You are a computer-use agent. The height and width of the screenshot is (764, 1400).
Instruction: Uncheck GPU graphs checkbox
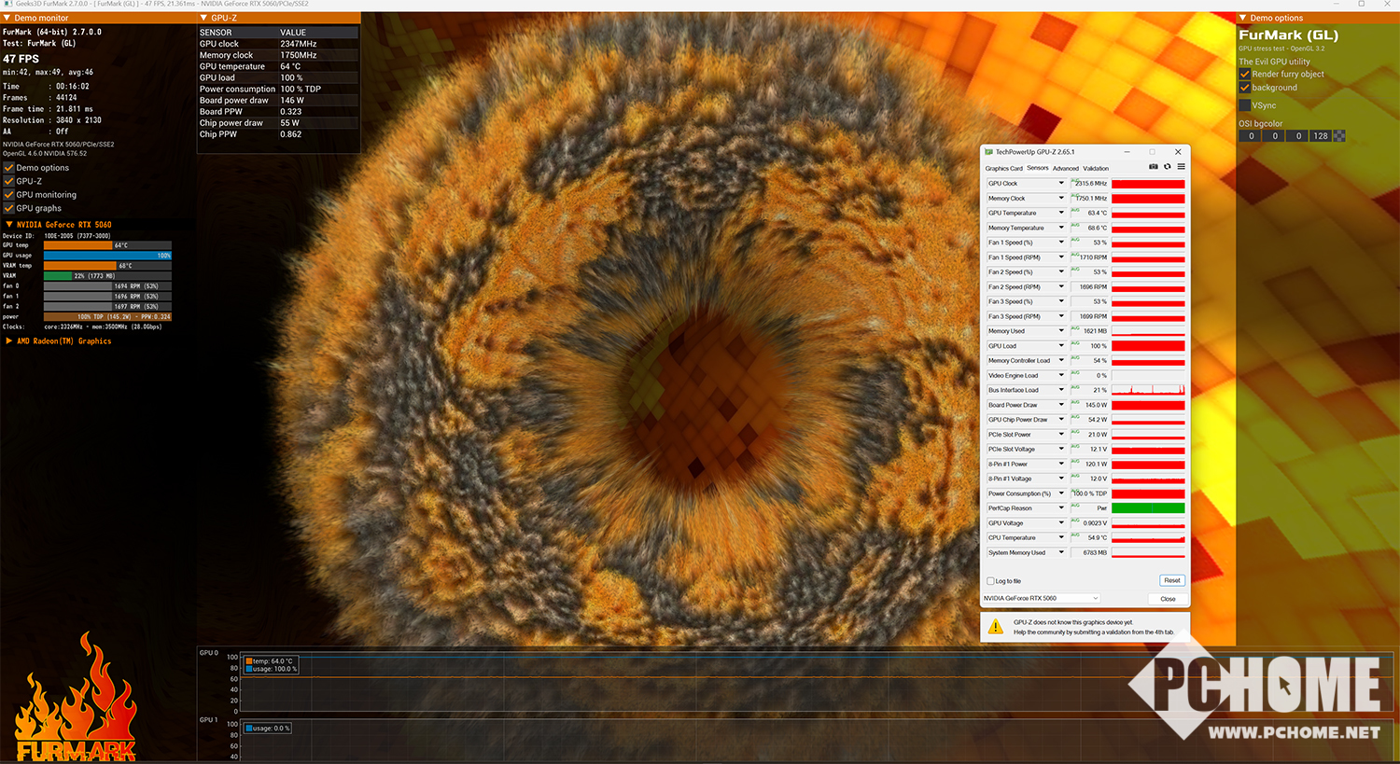coord(8,208)
